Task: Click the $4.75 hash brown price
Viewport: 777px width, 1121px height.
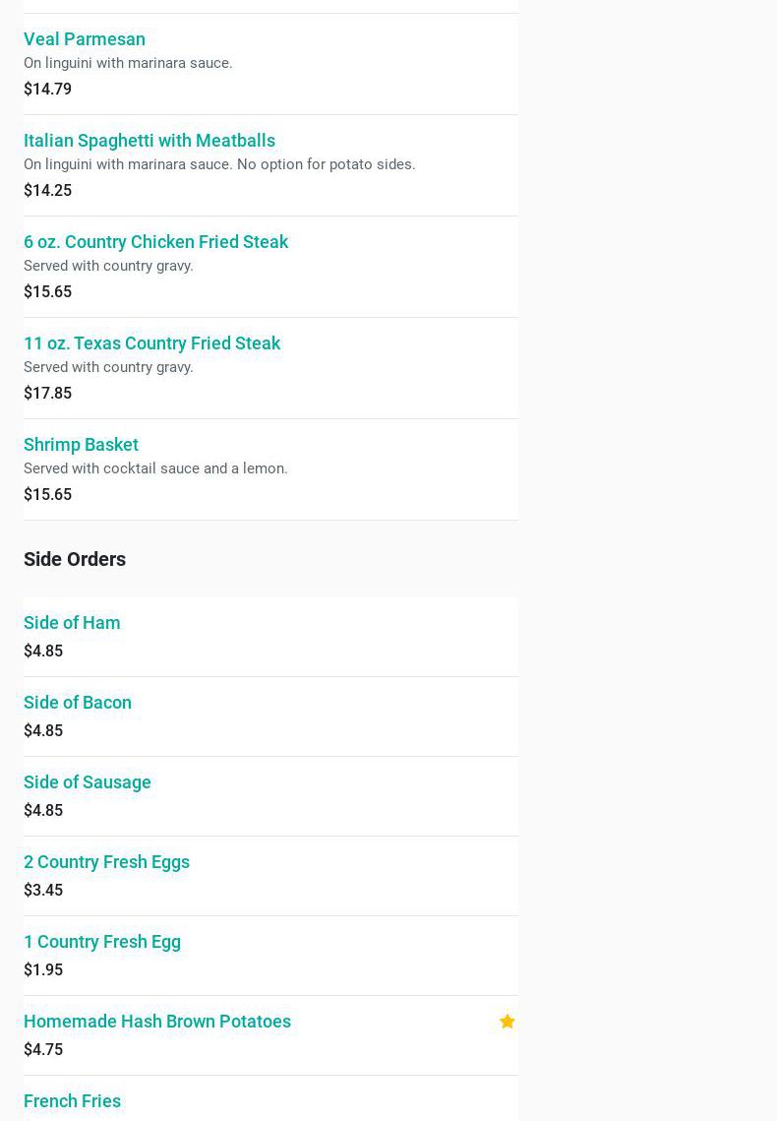Action: 43,1050
